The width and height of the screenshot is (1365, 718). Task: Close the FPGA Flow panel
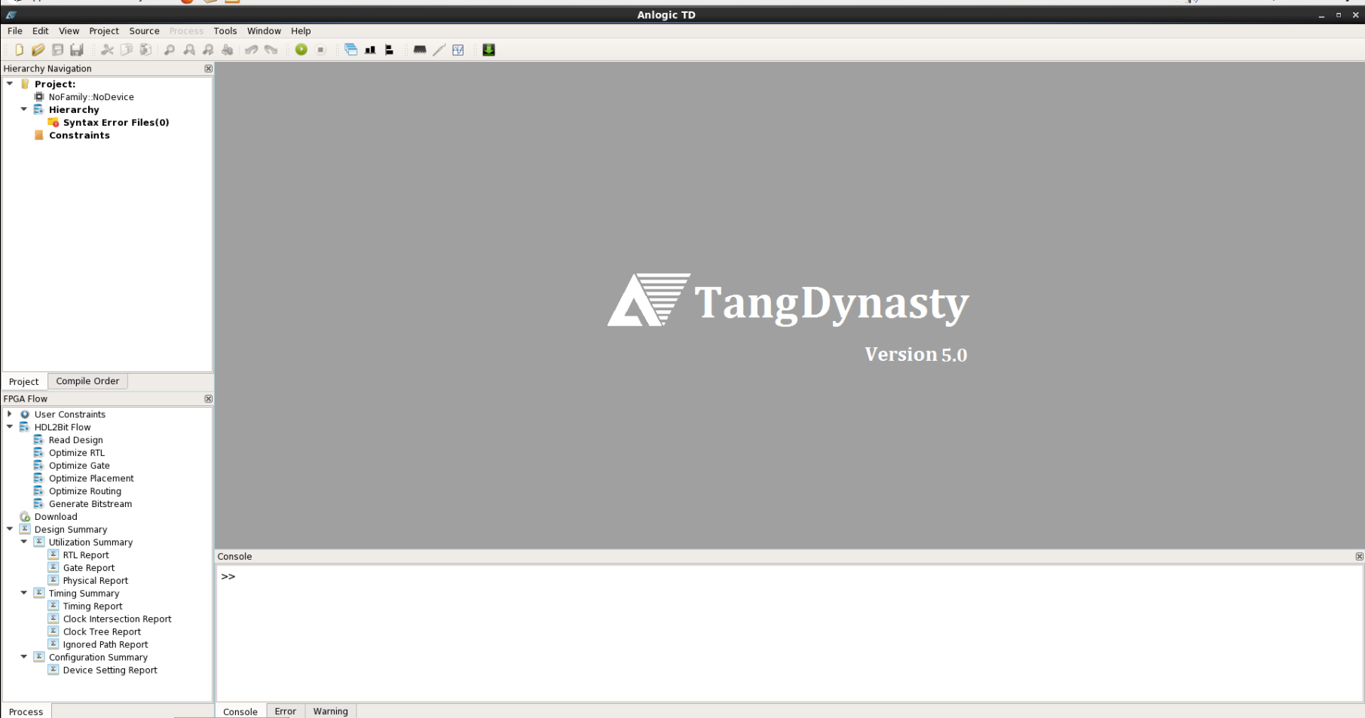209,399
